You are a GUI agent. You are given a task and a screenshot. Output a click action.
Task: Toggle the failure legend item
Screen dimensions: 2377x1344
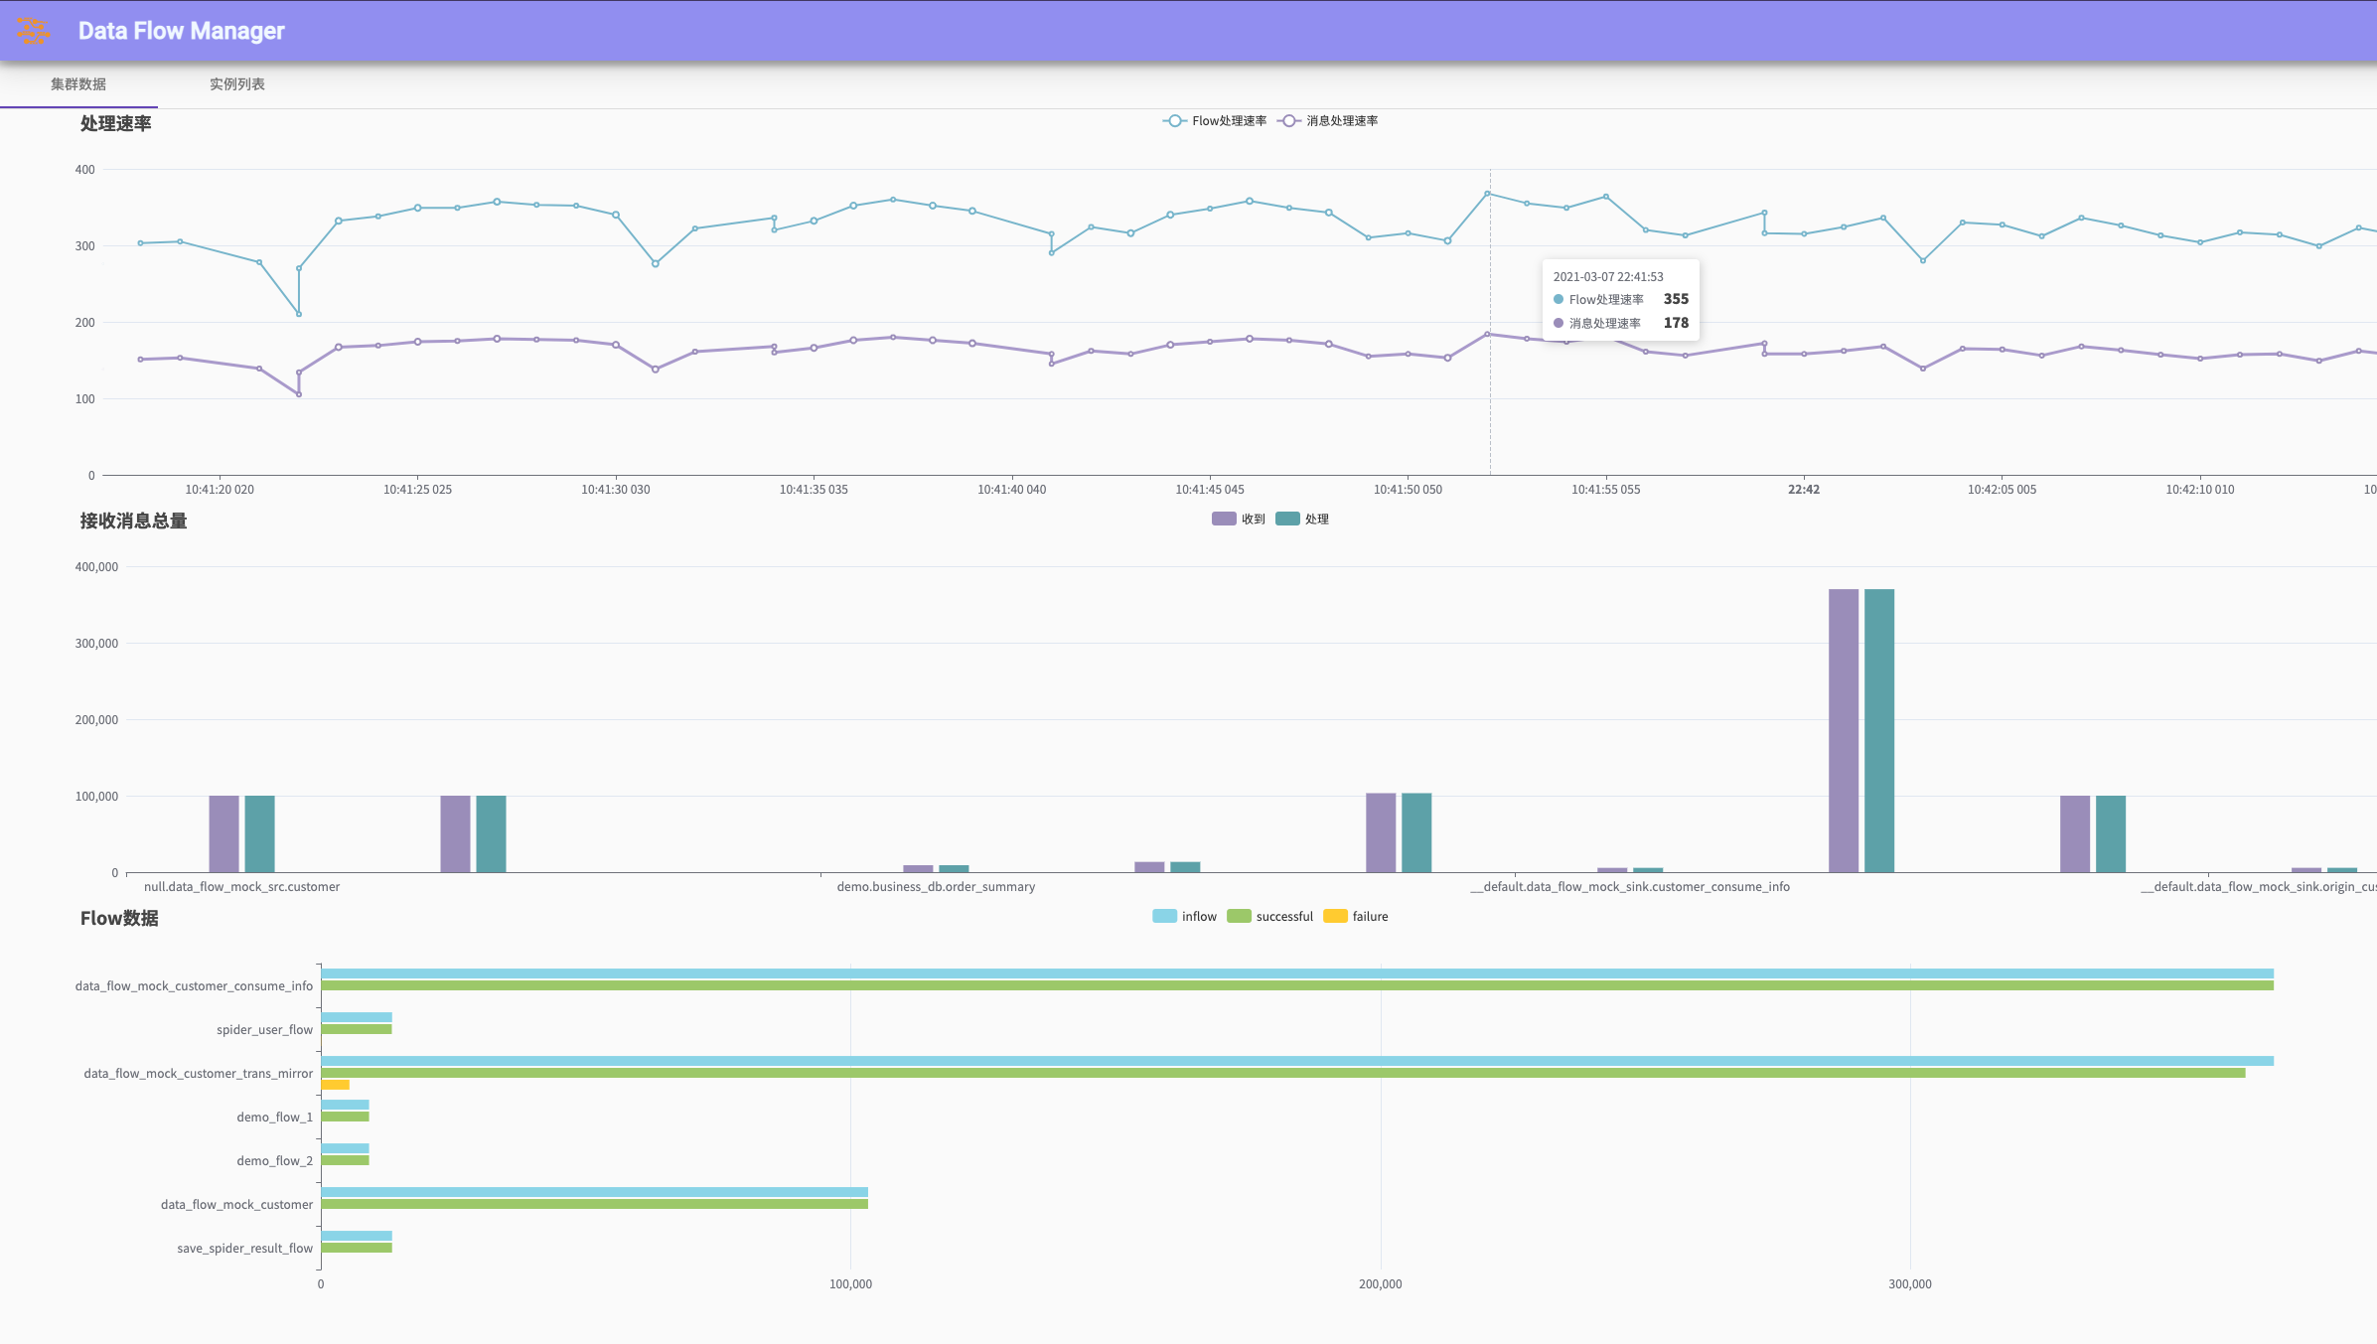click(1355, 916)
